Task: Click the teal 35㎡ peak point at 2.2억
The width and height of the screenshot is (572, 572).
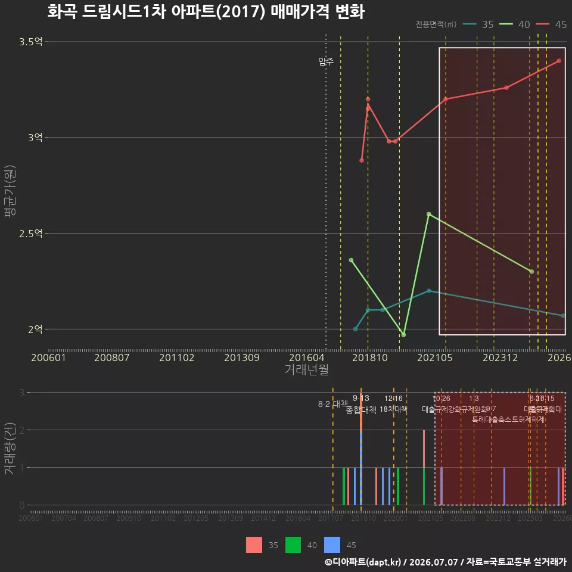Action: pyautogui.click(x=428, y=291)
